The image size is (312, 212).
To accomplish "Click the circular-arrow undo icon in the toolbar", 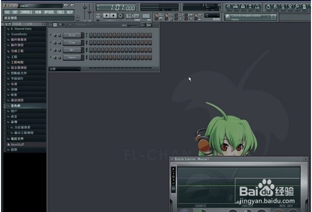I will coord(268,7).
